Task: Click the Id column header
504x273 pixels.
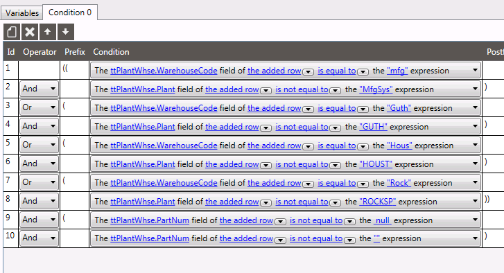Action: [11, 52]
